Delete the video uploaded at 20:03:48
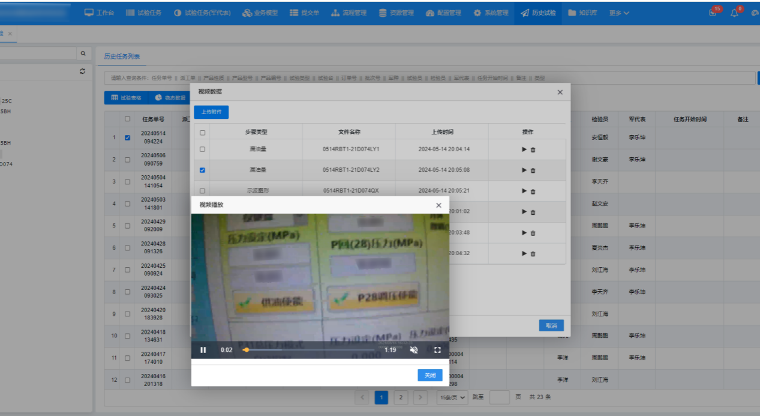Viewport: 760px width, 416px height. [533, 233]
